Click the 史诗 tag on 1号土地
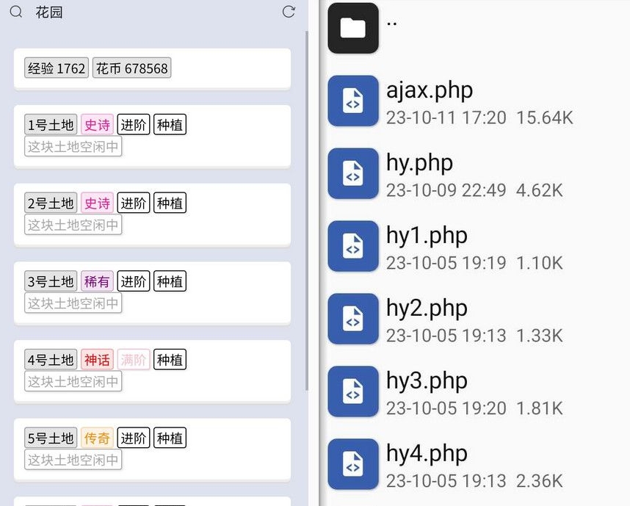This screenshot has width=630, height=506. (x=97, y=125)
